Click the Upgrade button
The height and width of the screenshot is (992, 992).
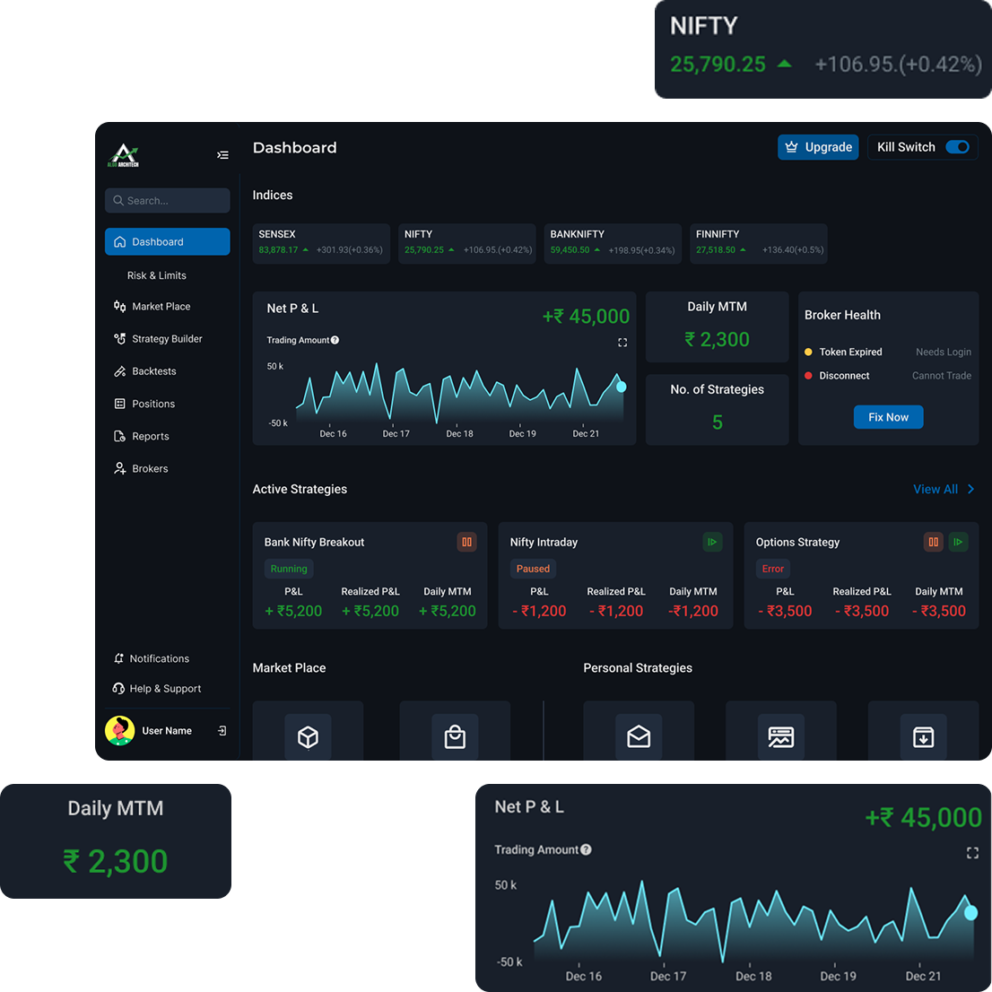pyautogui.click(x=818, y=147)
